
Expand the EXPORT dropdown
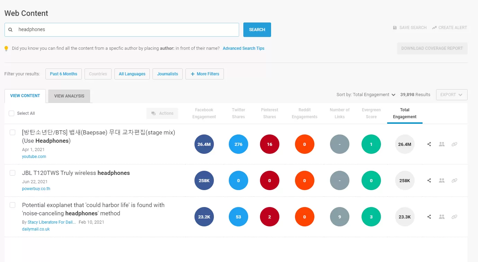452,94
